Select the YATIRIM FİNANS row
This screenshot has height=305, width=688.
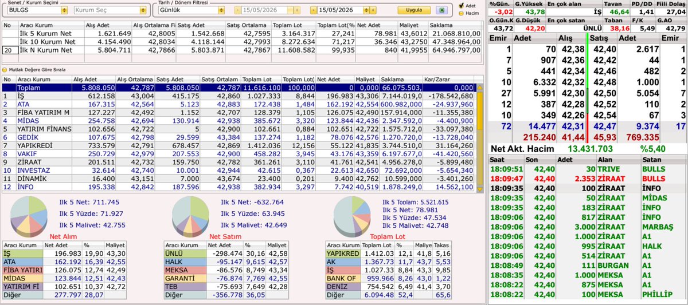(239, 129)
